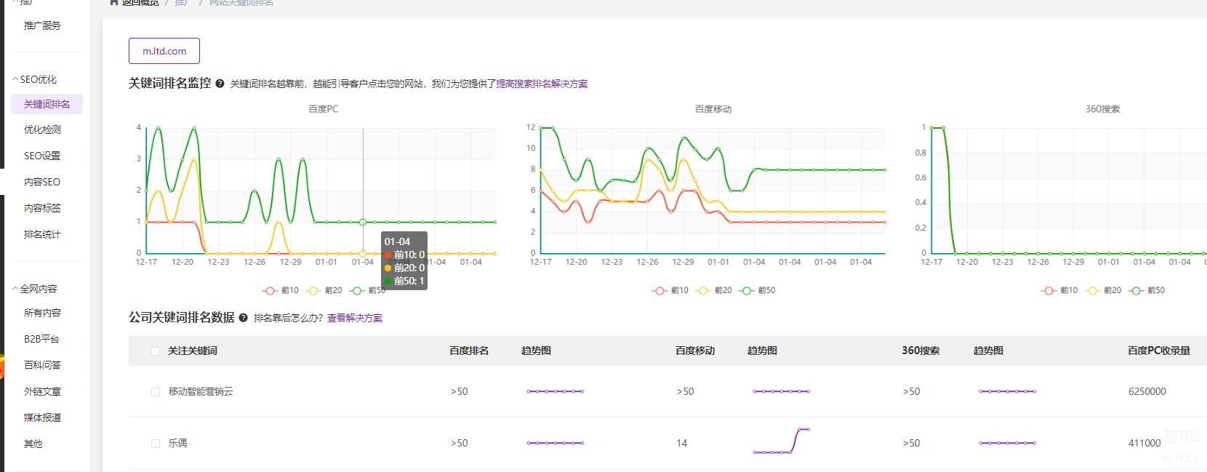1207x472 pixels.
Task: Toggle 前20 legend marker in 百度移动 chart
Action: click(704, 290)
